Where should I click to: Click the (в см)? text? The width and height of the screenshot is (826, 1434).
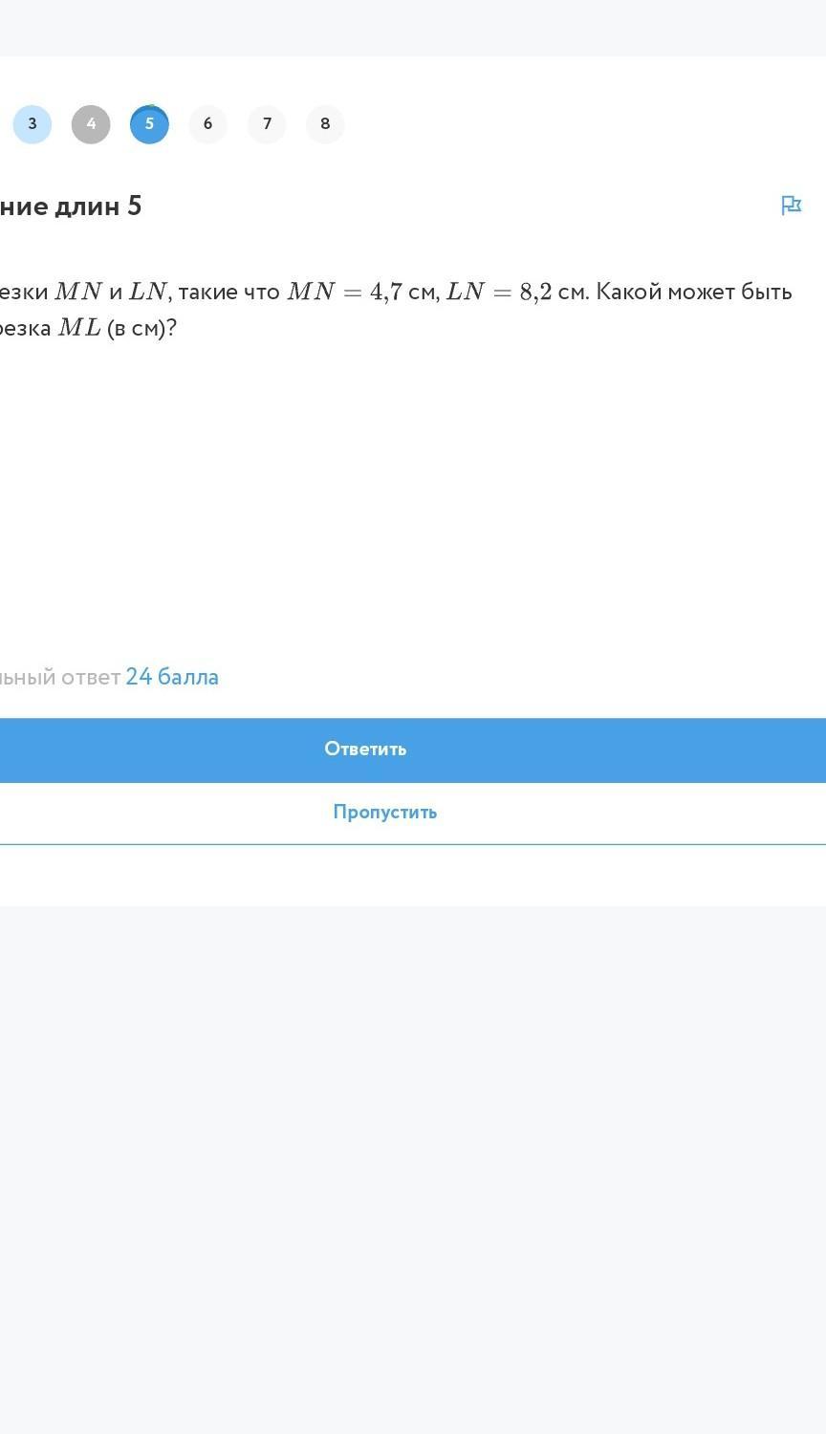click(142, 328)
